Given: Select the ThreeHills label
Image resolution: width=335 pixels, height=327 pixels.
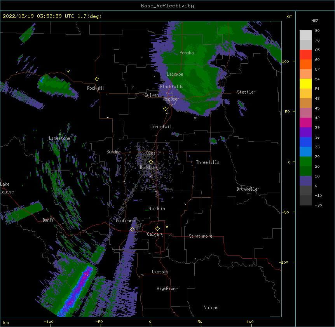Looking at the screenshot, I should click(208, 162).
